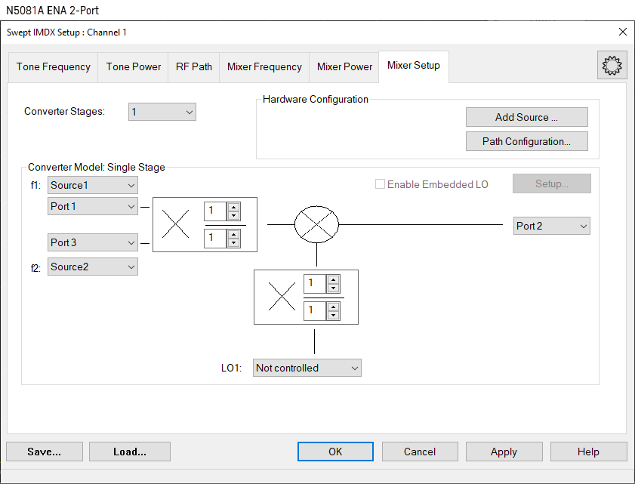Click the gear settings icon at top right

(x=612, y=66)
